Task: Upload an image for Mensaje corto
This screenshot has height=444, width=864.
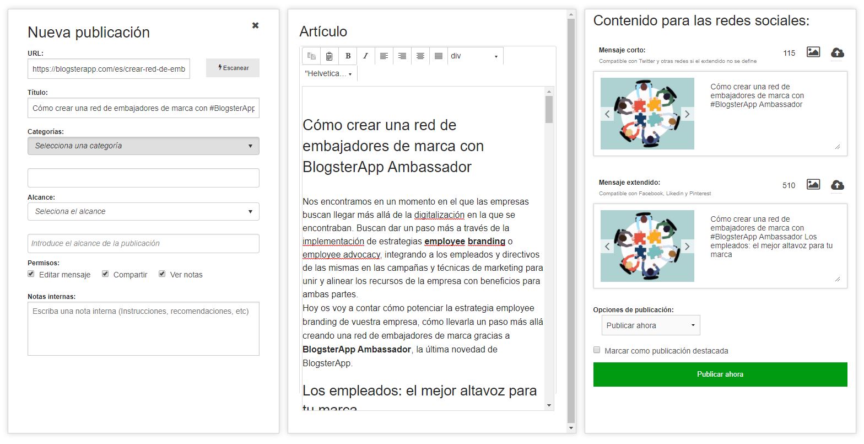Action: 837,53
